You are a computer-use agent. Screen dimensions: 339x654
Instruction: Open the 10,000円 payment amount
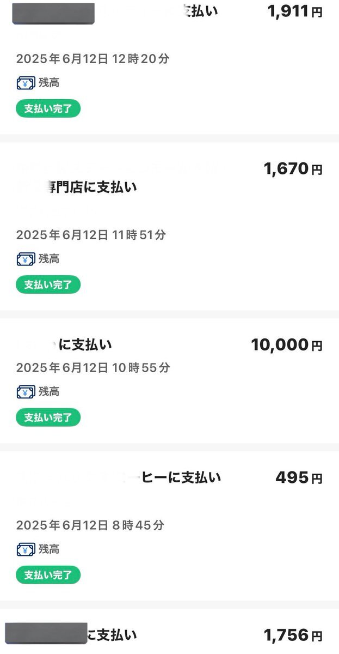pyautogui.click(x=287, y=344)
